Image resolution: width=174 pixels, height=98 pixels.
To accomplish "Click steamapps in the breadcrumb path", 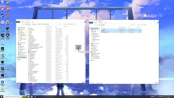I will click(34, 24).
